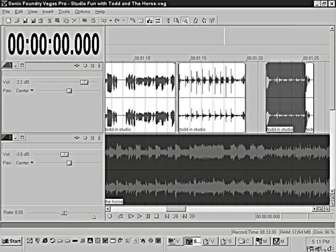Open the Insert menu

click(x=48, y=11)
